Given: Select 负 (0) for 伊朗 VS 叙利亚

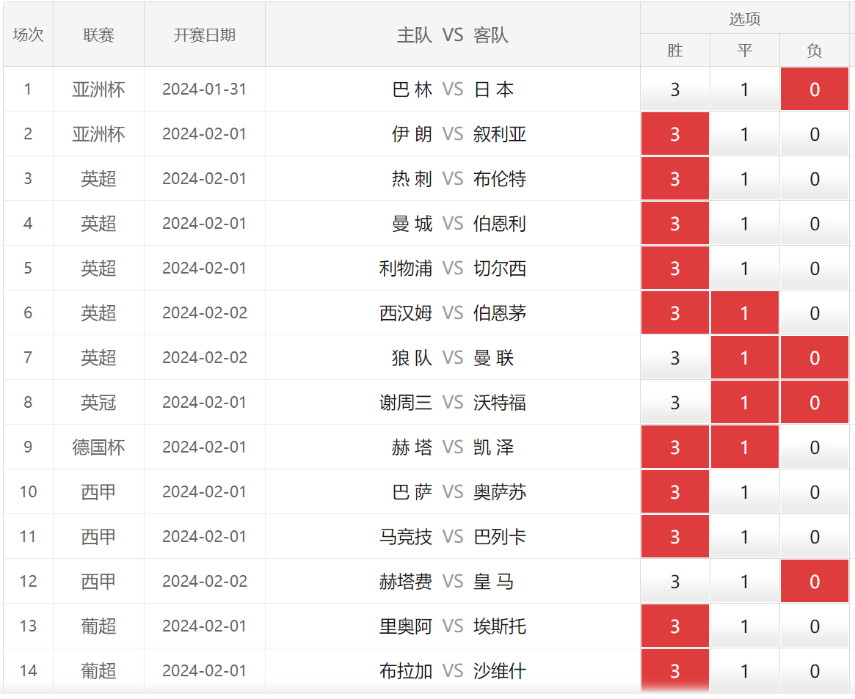Looking at the screenshot, I should point(815,134).
